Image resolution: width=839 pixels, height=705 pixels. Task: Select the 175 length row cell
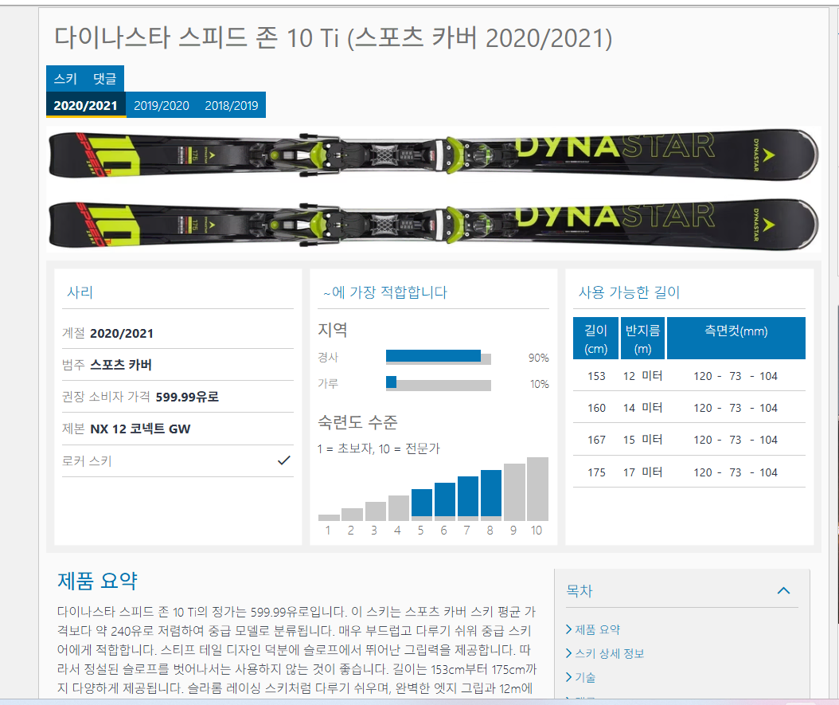click(596, 472)
